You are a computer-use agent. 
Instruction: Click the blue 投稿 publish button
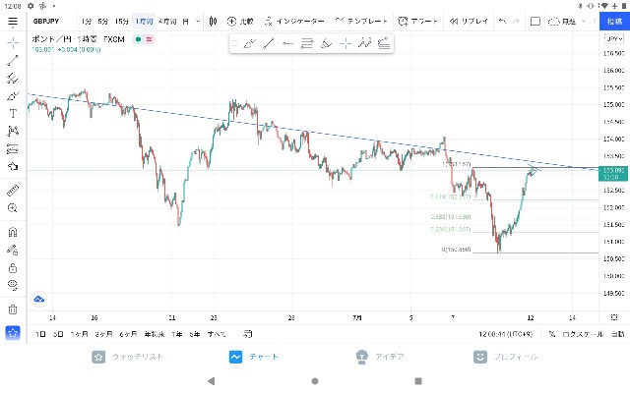[x=614, y=22]
